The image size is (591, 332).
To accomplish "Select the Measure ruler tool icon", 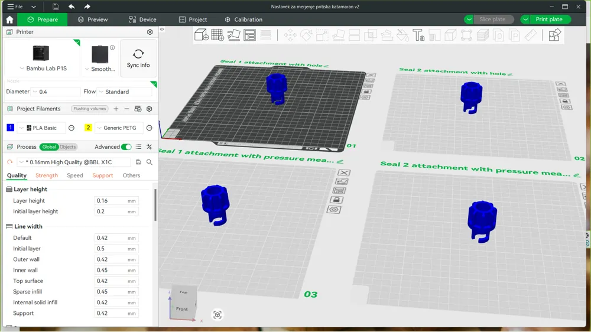I will [x=530, y=35].
